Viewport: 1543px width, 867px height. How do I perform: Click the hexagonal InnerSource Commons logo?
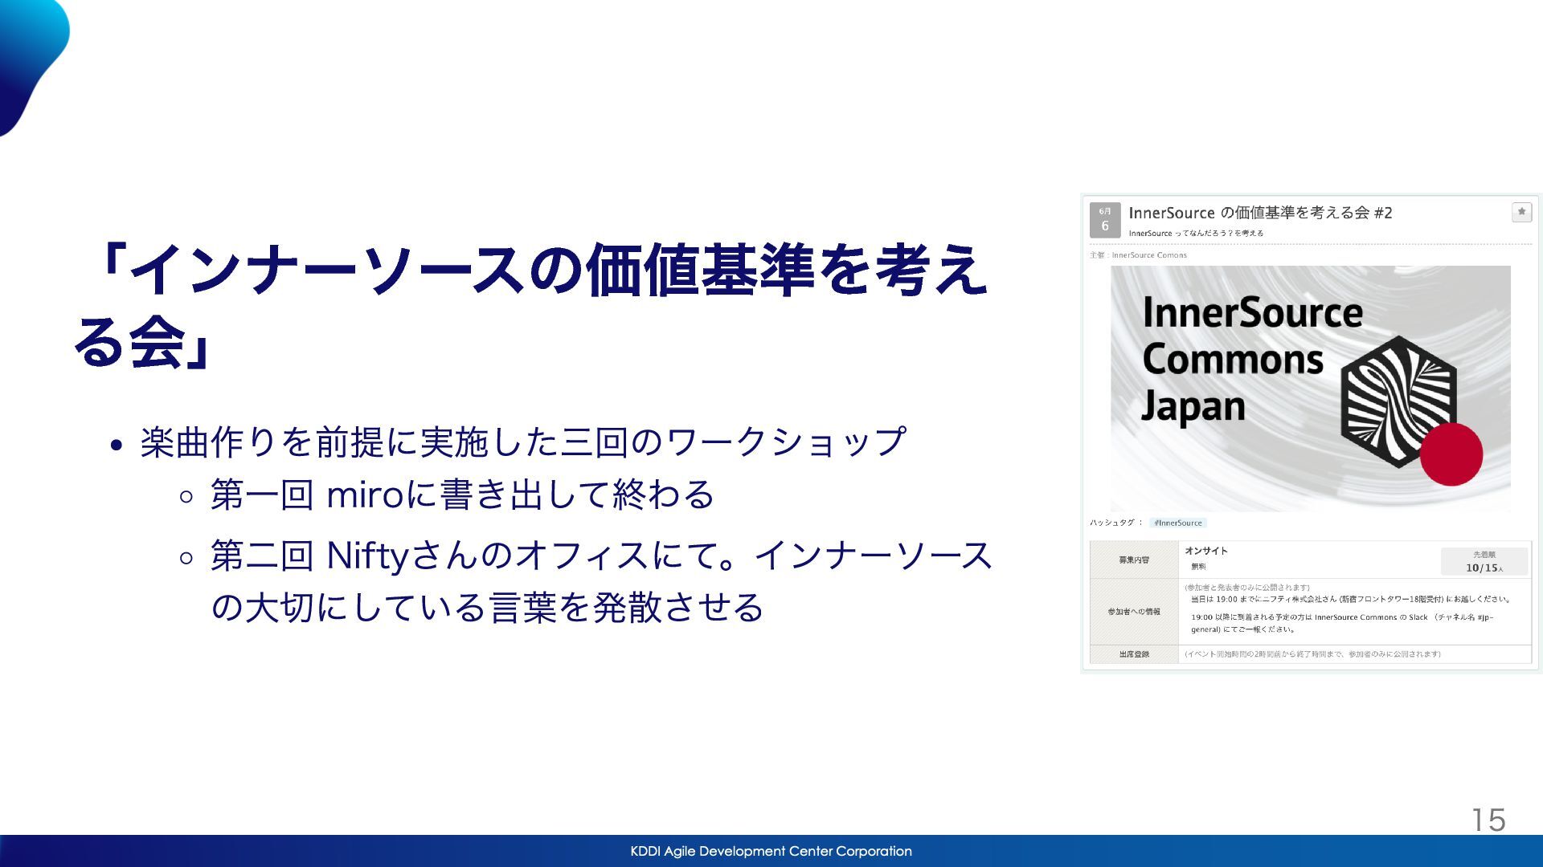[x=1398, y=400]
